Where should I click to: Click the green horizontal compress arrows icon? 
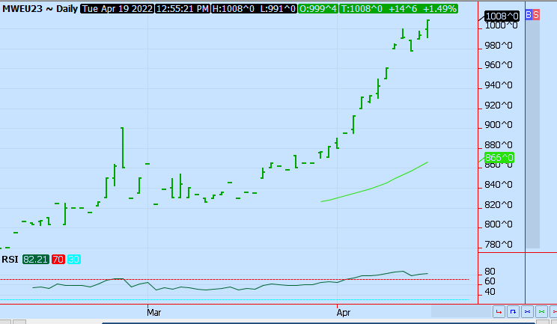click(x=541, y=312)
